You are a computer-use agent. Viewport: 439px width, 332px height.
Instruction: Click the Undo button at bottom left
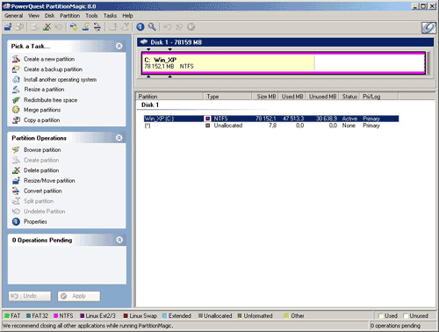coord(30,296)
